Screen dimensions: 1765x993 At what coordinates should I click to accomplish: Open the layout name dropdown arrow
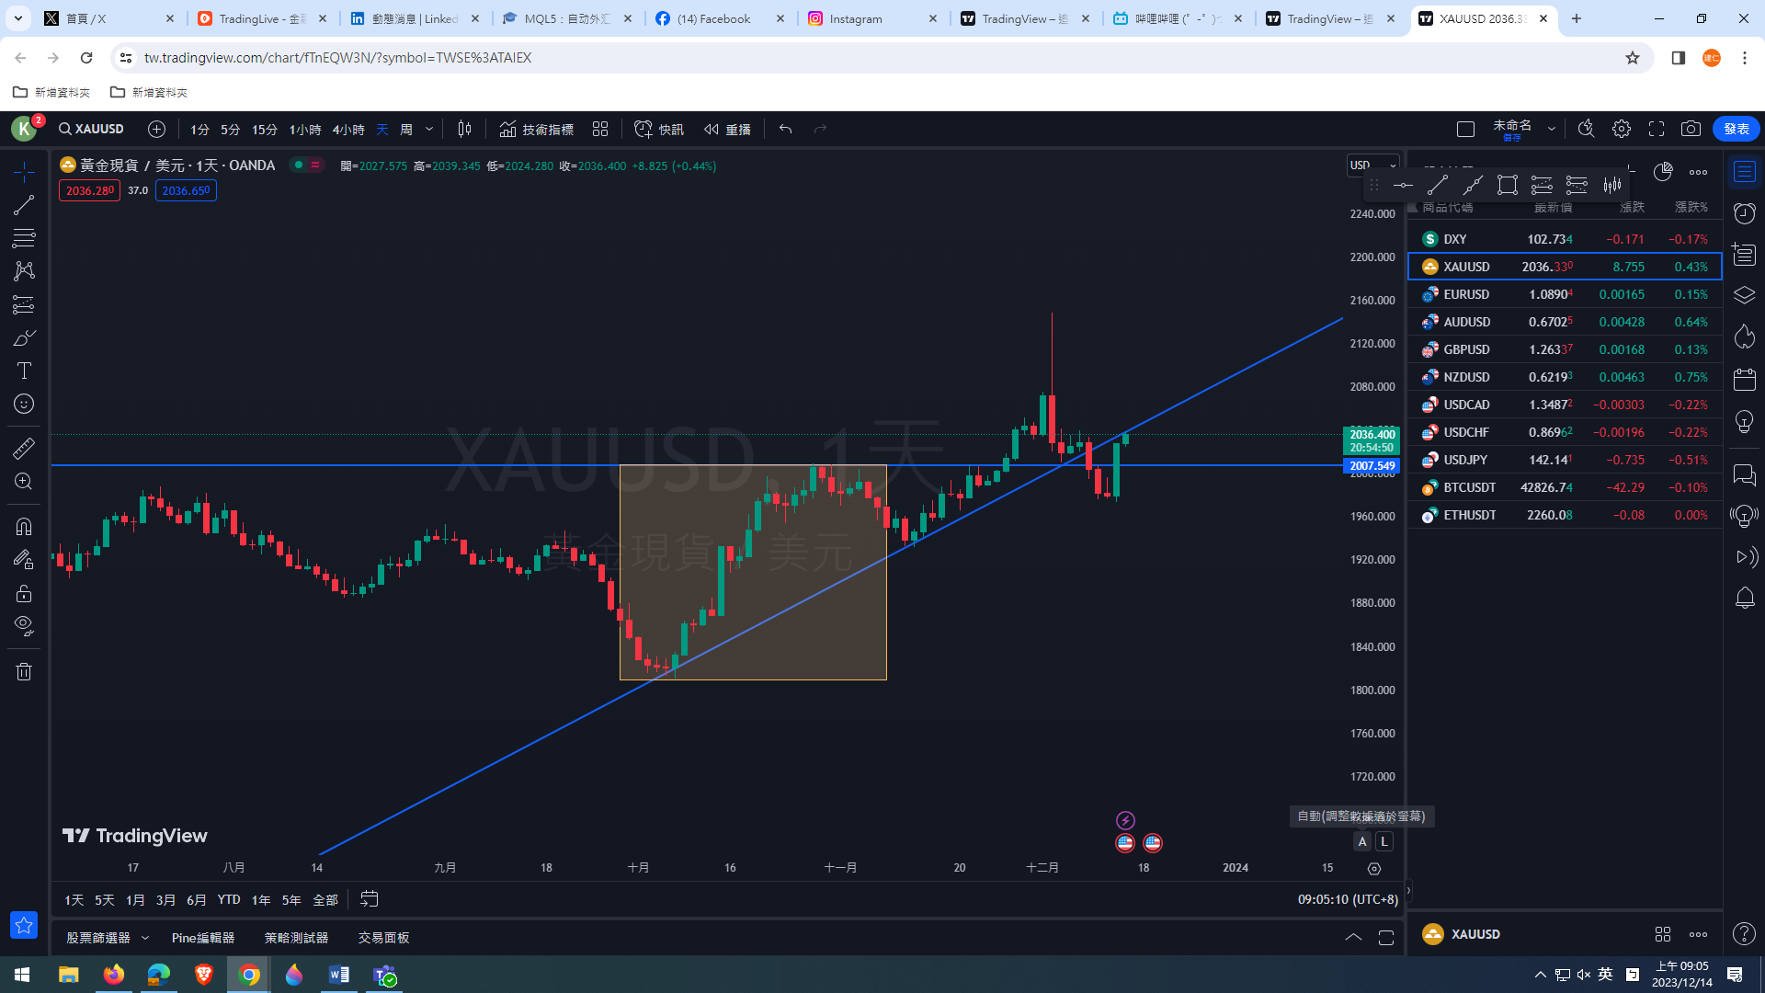1552,130
